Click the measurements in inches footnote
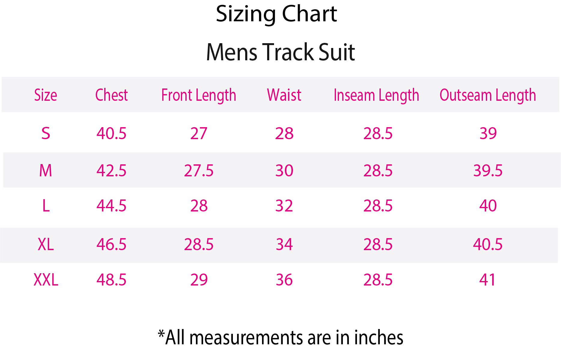 click(x=280, y=337)
